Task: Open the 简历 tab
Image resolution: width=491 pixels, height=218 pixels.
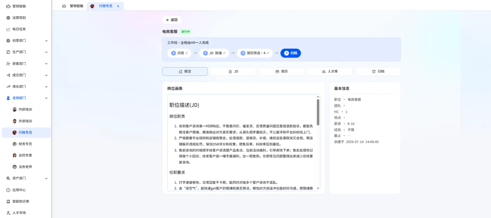Action: (x=281, y=71)
